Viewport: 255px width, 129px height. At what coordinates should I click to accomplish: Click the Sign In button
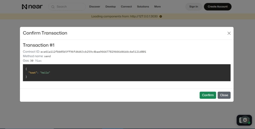(x=194, y=7)
